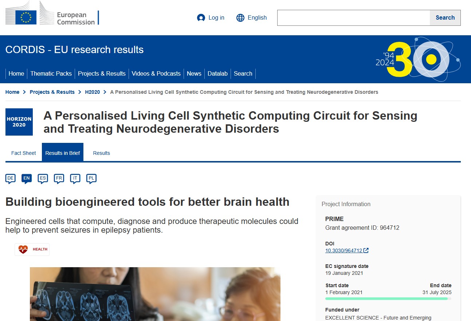Click the DOI external link icon
This screenshot has height=321, width=471.
[366, 250]
